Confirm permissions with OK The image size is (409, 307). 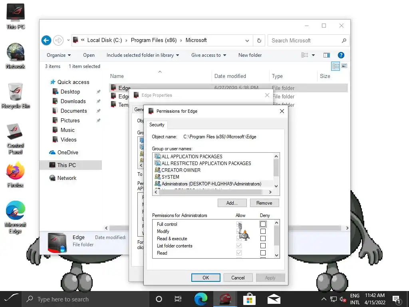coord(206,278)
